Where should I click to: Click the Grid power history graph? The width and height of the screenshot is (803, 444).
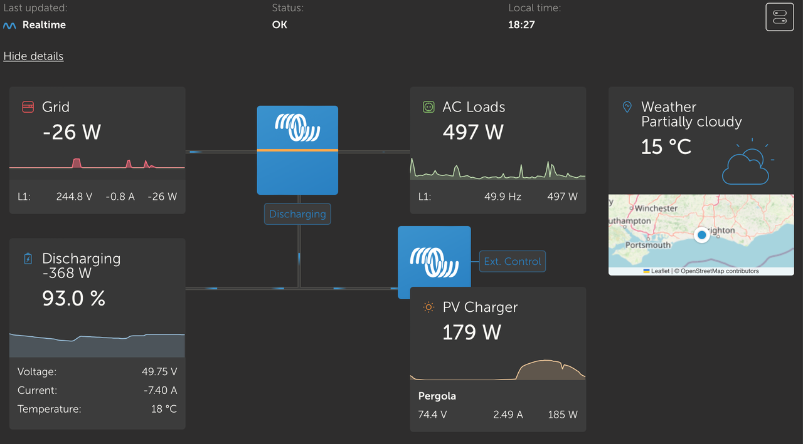coord(97,163)
